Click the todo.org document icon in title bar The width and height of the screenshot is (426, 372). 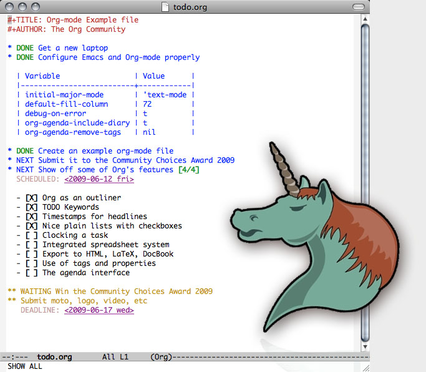pos(165,7)
